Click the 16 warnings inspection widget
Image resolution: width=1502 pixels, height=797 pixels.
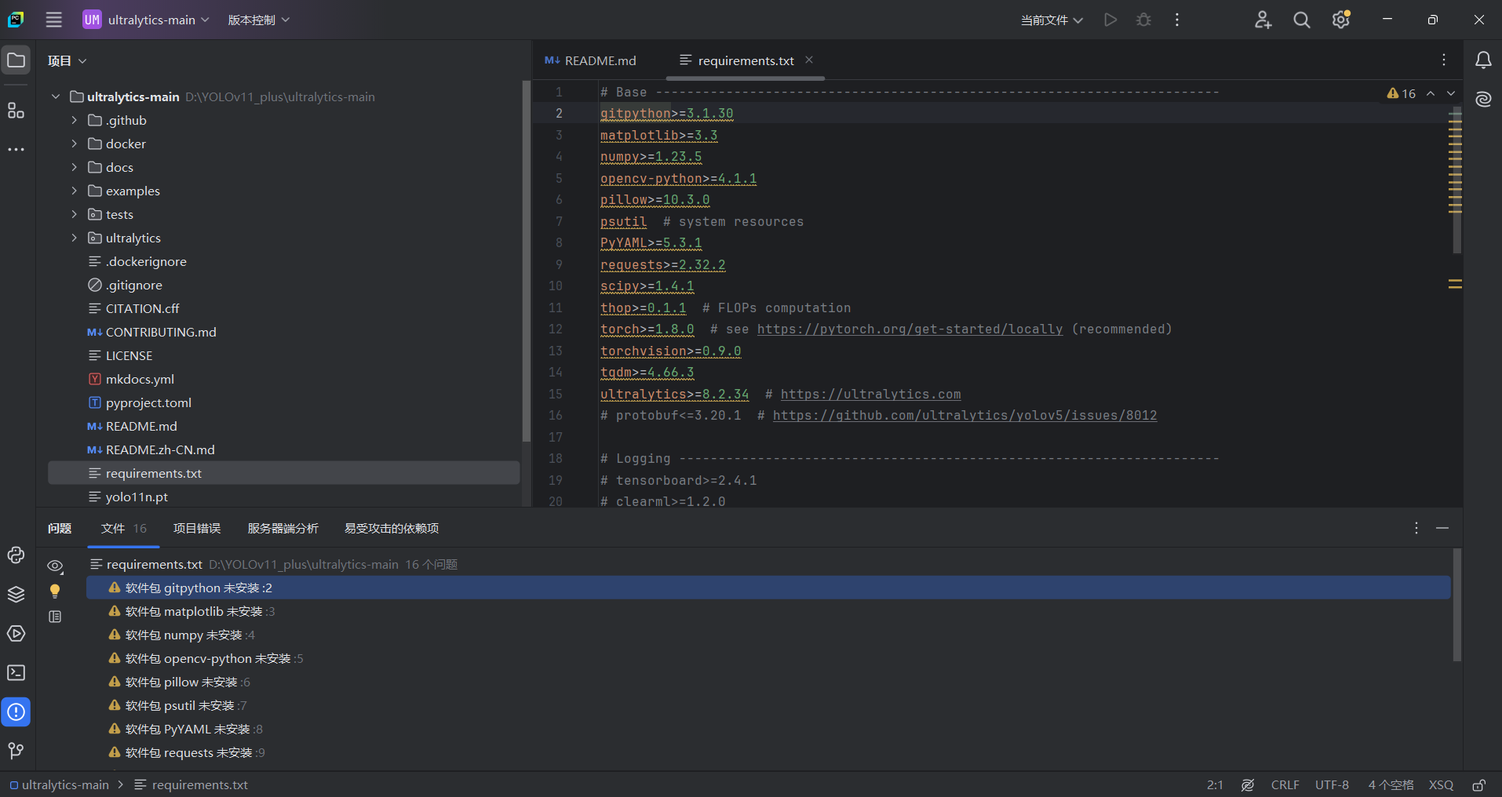[1402, 93]
